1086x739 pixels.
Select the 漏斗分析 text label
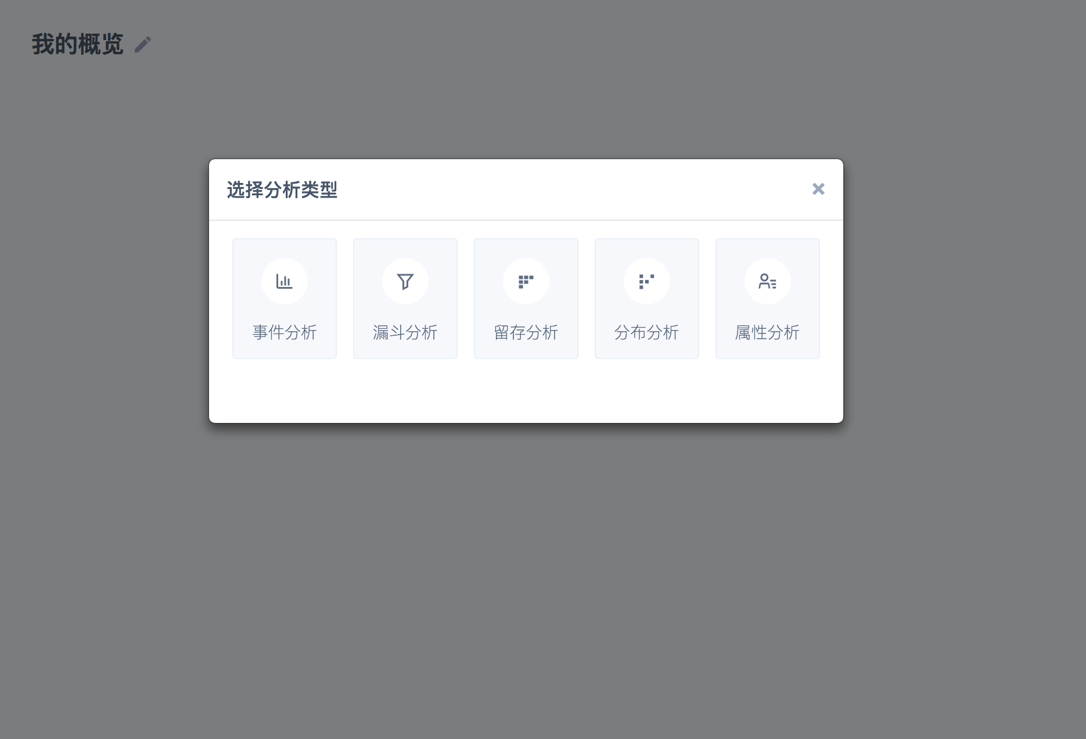click(405, 332)
